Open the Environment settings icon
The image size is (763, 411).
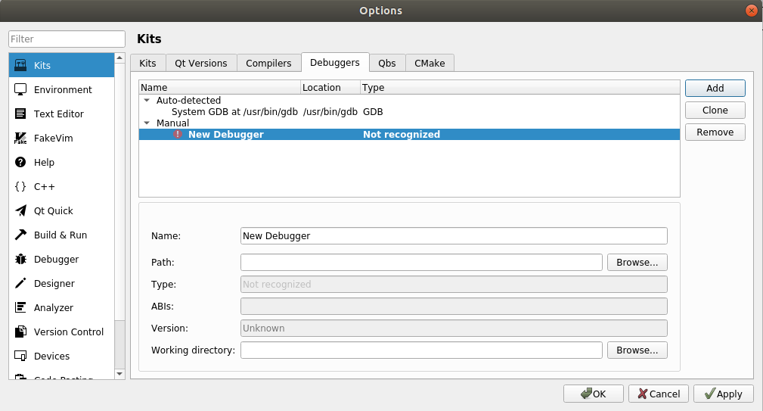coord(21,89)
